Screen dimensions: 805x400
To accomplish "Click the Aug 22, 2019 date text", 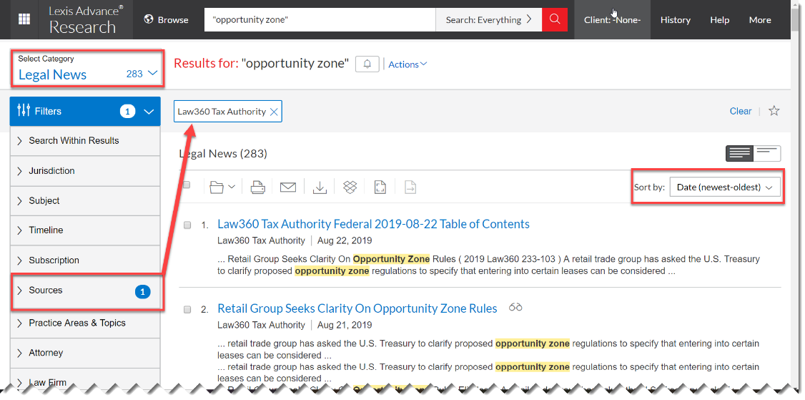I will click(x=345, y=240).
